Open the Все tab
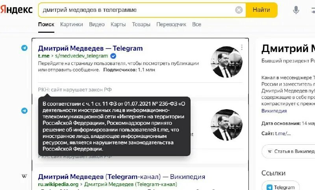 [x=196, y=24]
